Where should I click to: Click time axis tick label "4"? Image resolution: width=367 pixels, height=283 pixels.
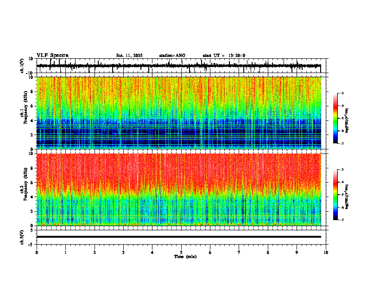coord(152,252)
